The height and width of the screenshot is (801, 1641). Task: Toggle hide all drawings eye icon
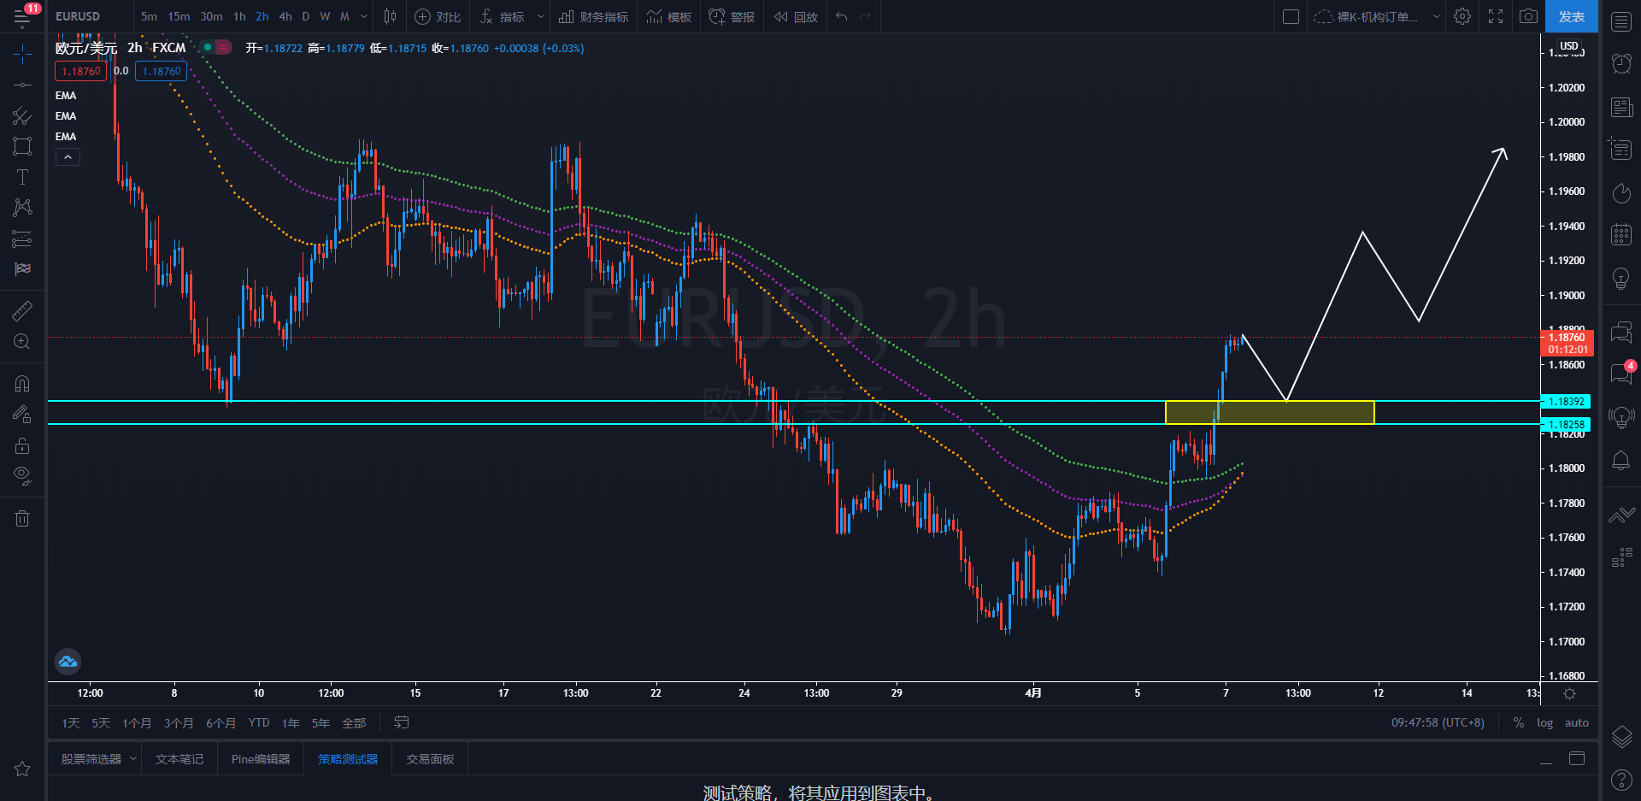tap(22, 475)
